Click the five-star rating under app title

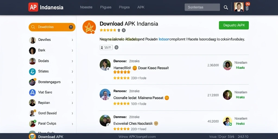(x=108, y=30)
